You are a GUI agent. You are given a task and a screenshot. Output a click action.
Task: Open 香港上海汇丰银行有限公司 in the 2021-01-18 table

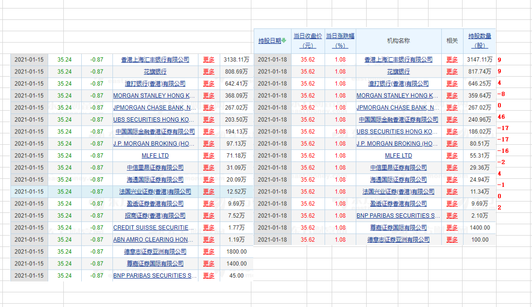(x=398, y=60)
